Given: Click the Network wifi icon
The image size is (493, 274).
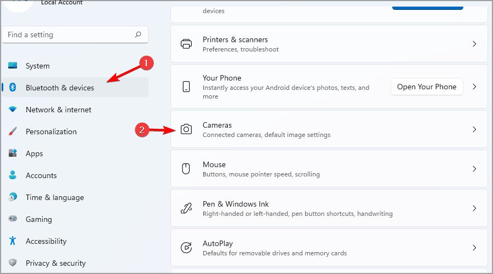Looking at the screenshot, I should pos(13,110).
